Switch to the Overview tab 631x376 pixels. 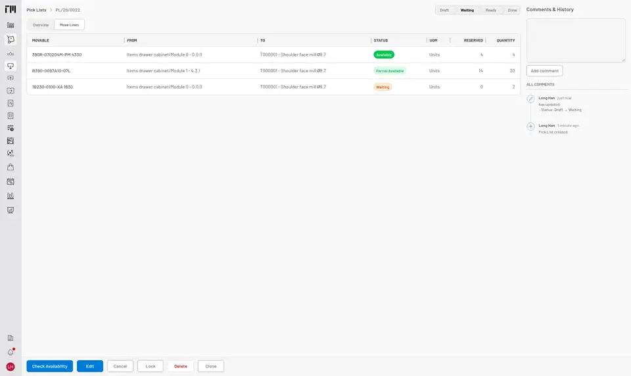(x=41, y=25)
